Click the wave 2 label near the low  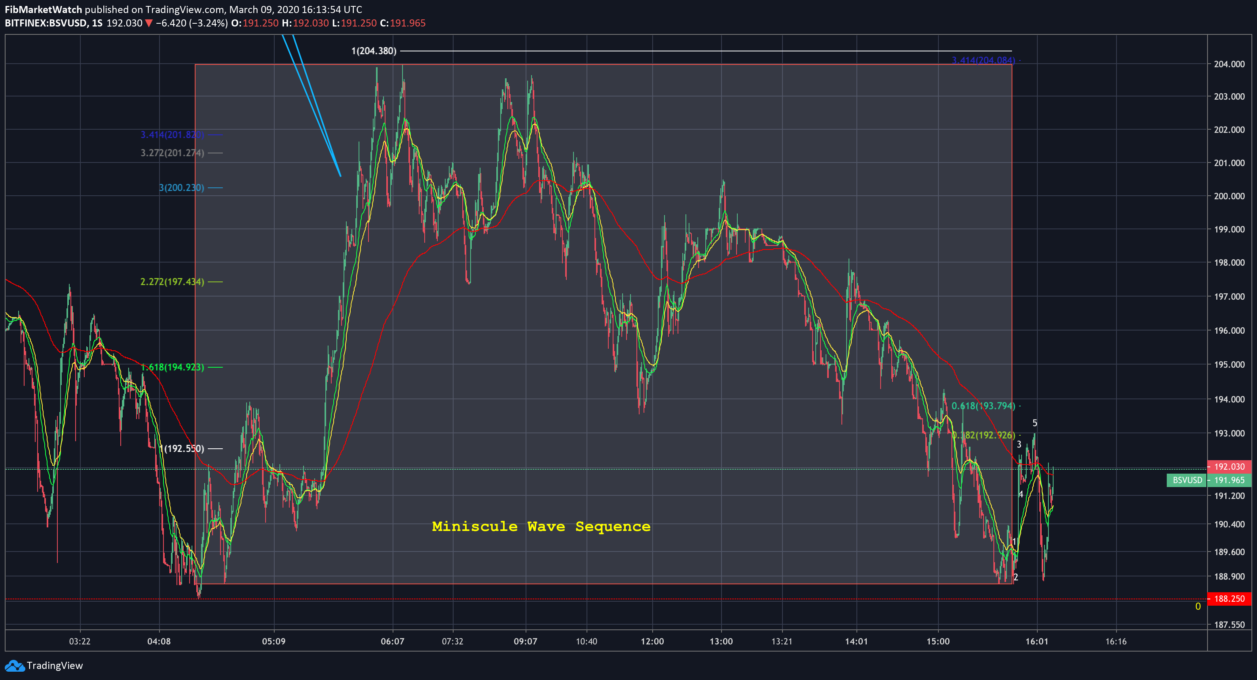point(1016,577)
